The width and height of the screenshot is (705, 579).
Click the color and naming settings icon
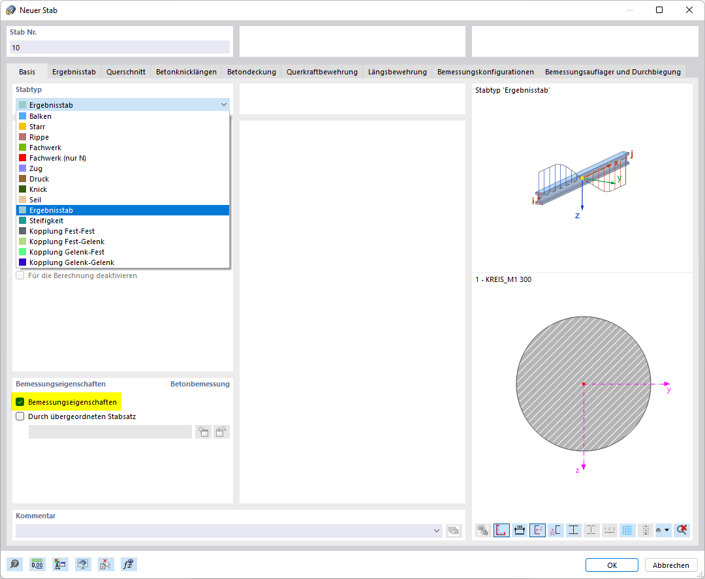coord(60,564)
